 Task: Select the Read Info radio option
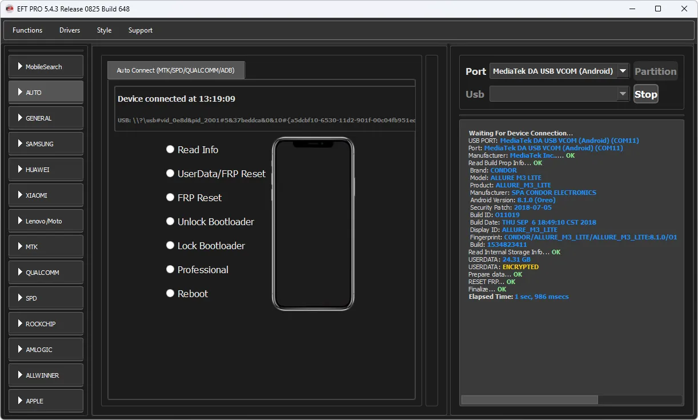click(170, 149)
